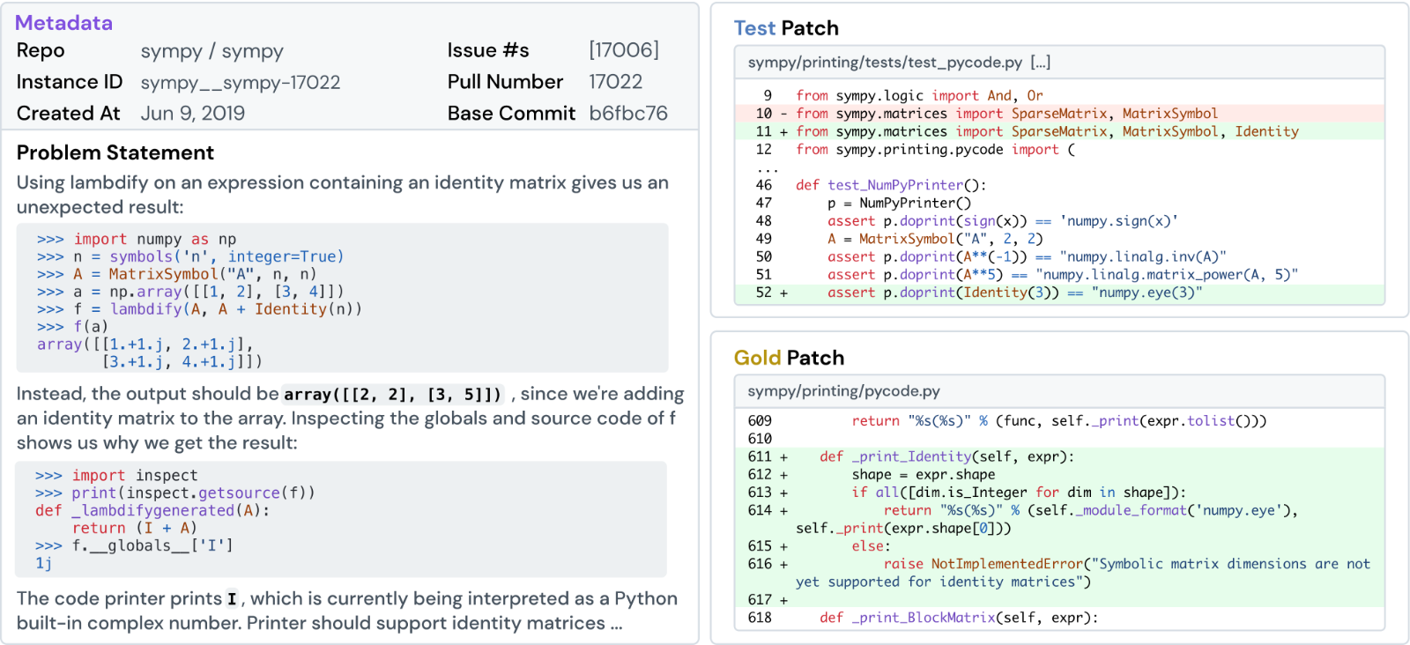Click the issue number [17006]

point(624,50)
